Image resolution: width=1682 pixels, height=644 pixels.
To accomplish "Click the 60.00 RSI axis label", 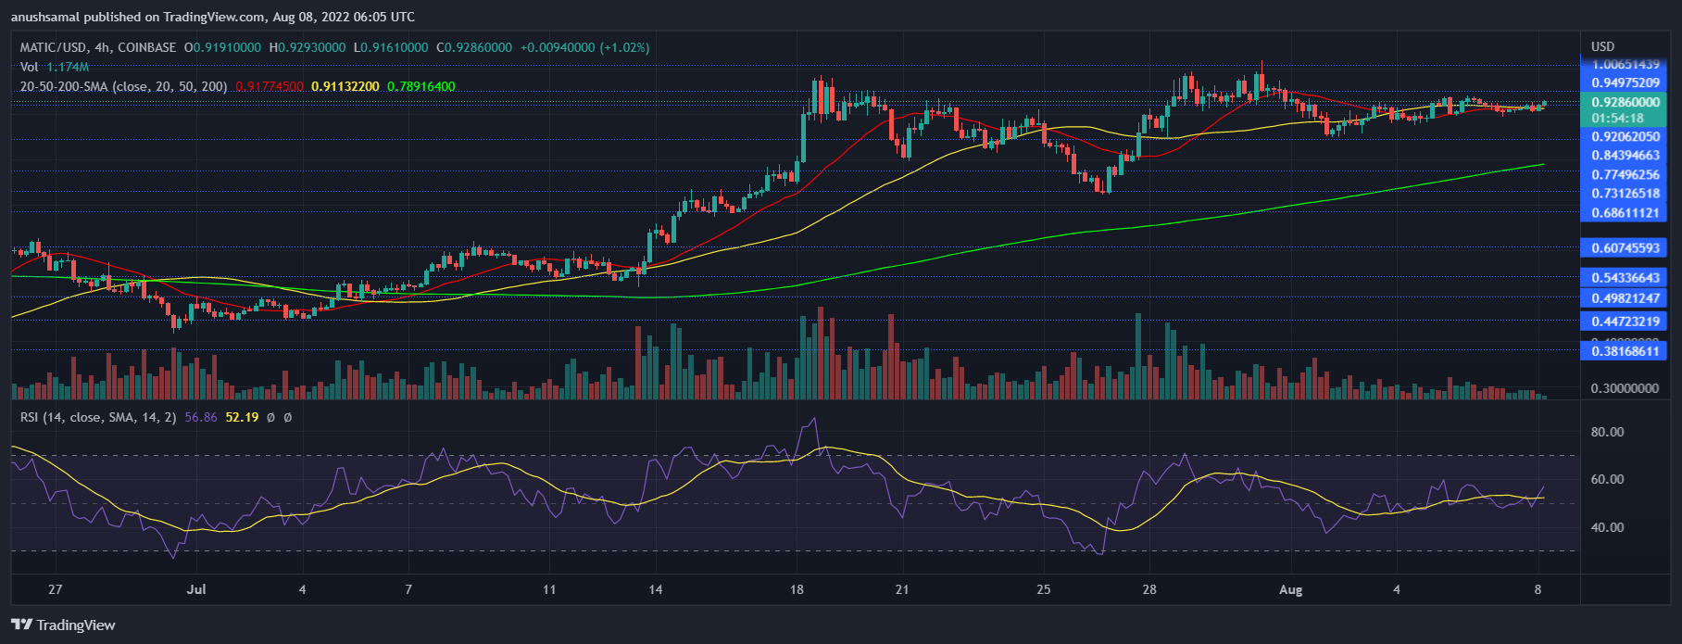I will [x=1607, y=479].
